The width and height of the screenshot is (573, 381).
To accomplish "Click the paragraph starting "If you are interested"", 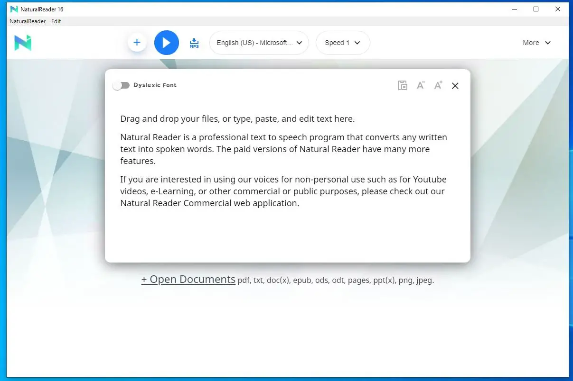I will 283,191.
